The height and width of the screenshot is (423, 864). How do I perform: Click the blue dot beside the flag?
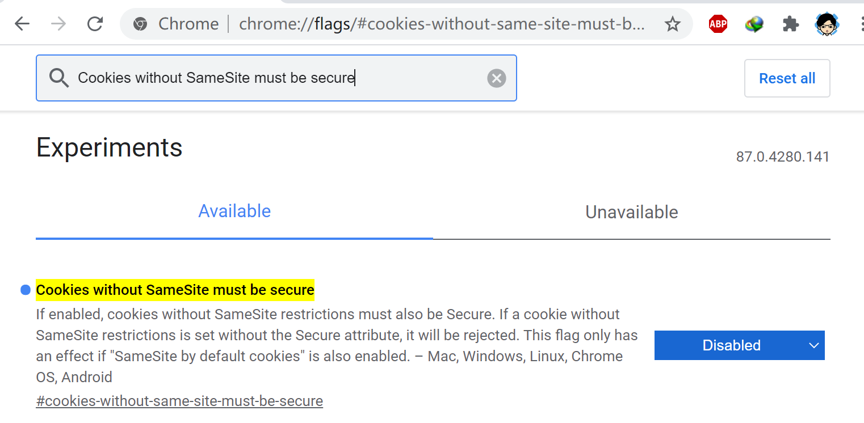tap(24, 290)
